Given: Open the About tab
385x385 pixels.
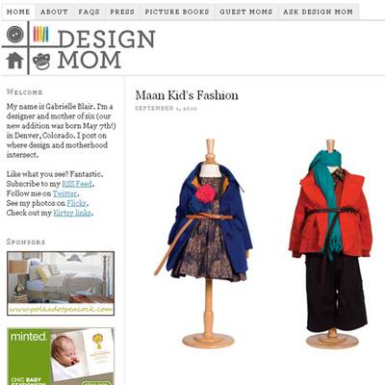Looking at the screenshot, I should [x=54, y=12].
